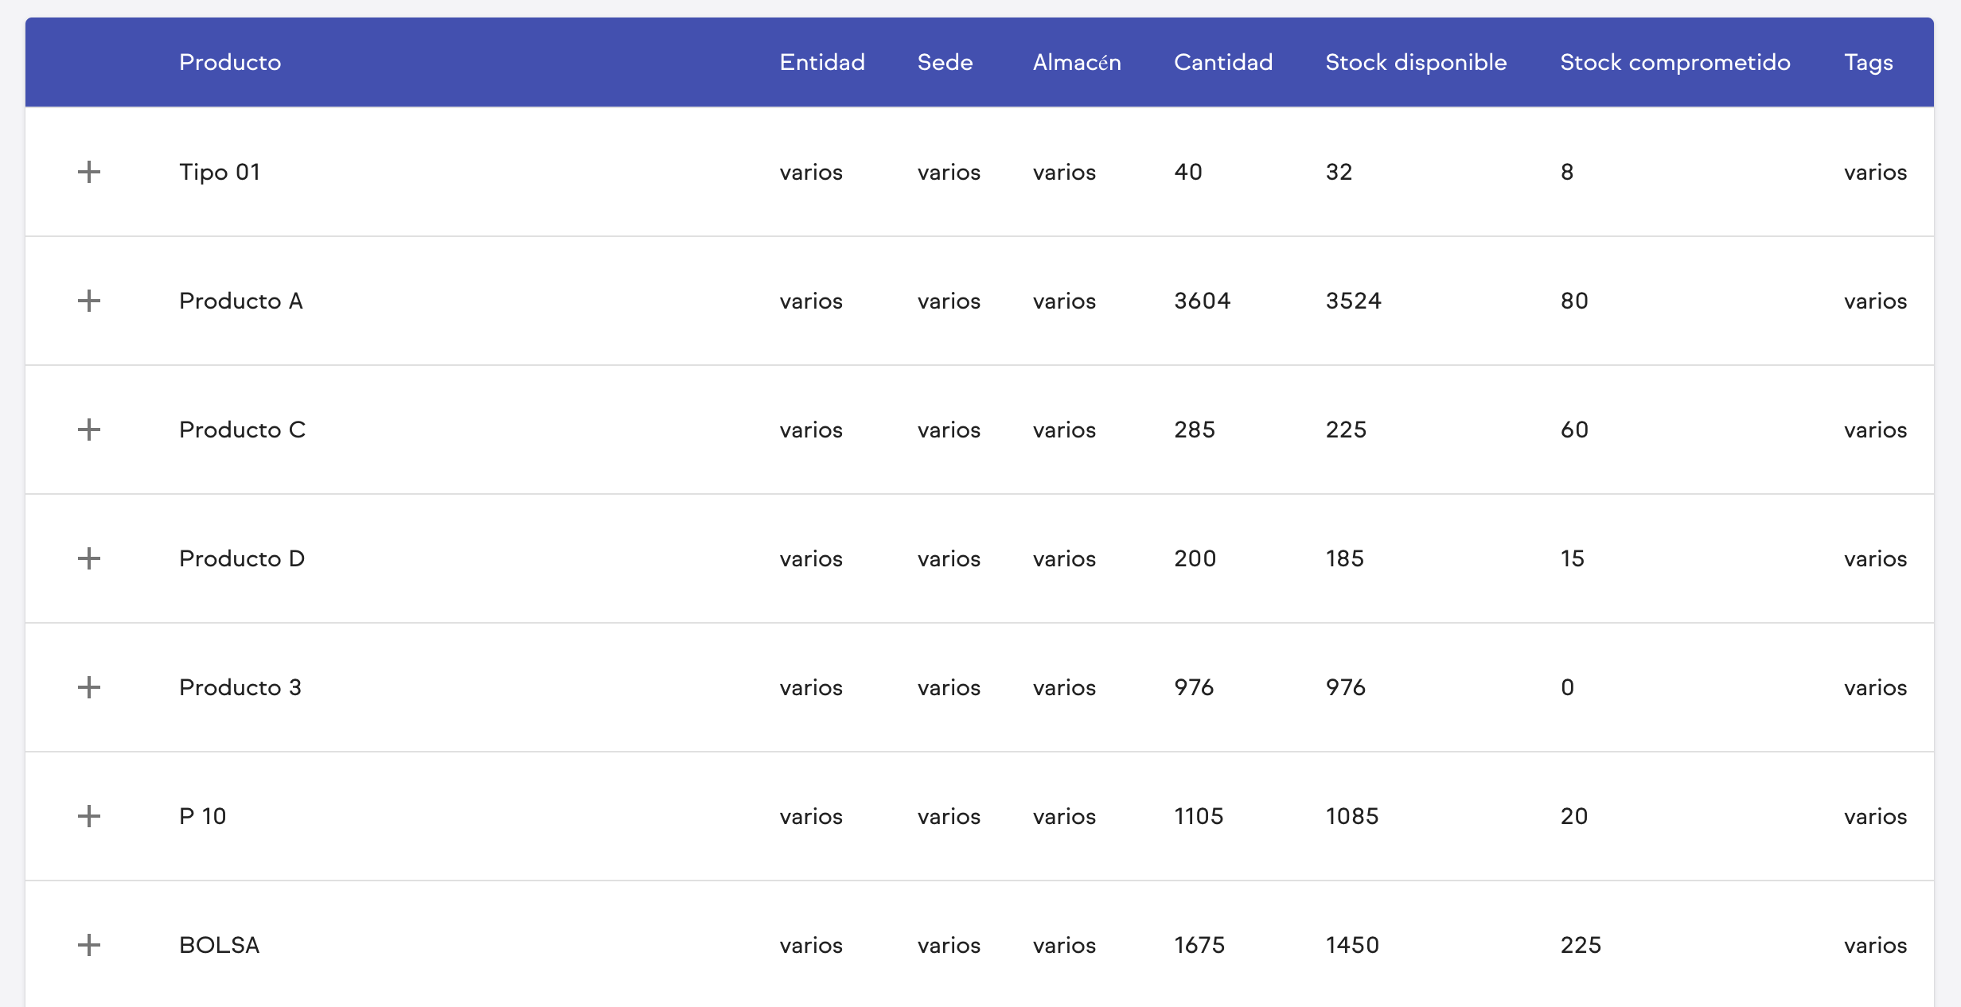
Task: Expand the Producto 3 row
Action: [x=90, y=687]
